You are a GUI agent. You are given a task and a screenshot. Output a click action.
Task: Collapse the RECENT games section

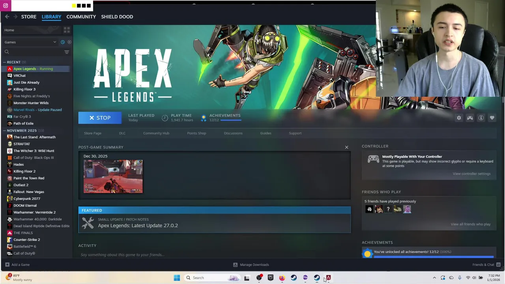(4, 62)
